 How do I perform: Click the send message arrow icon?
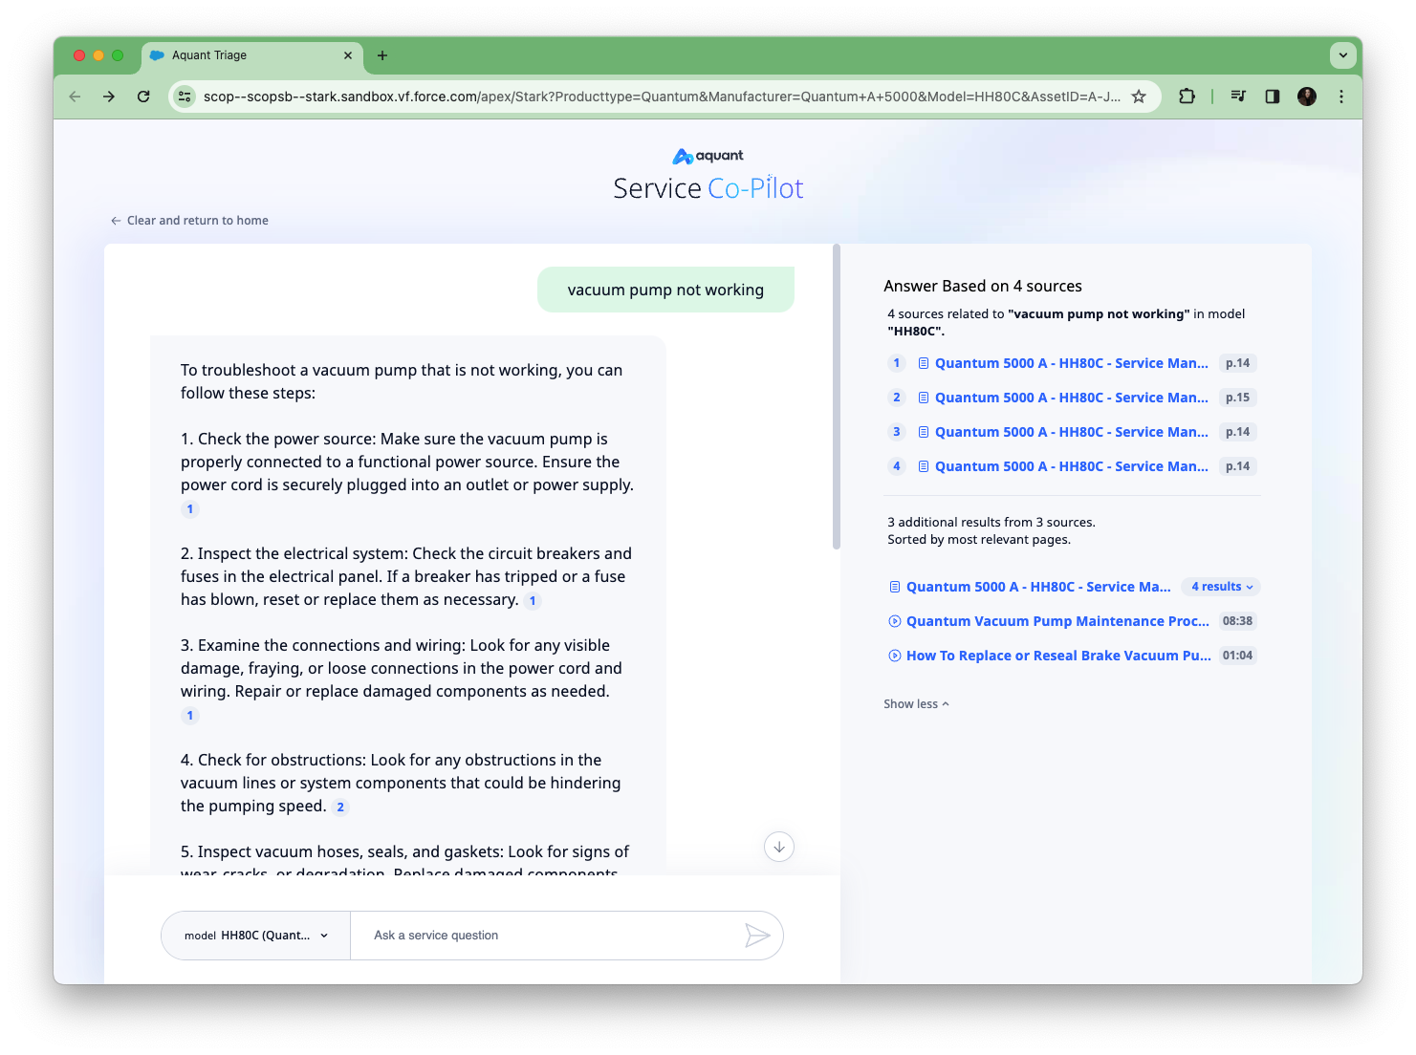pyautogui.click(x=756, y=936)
